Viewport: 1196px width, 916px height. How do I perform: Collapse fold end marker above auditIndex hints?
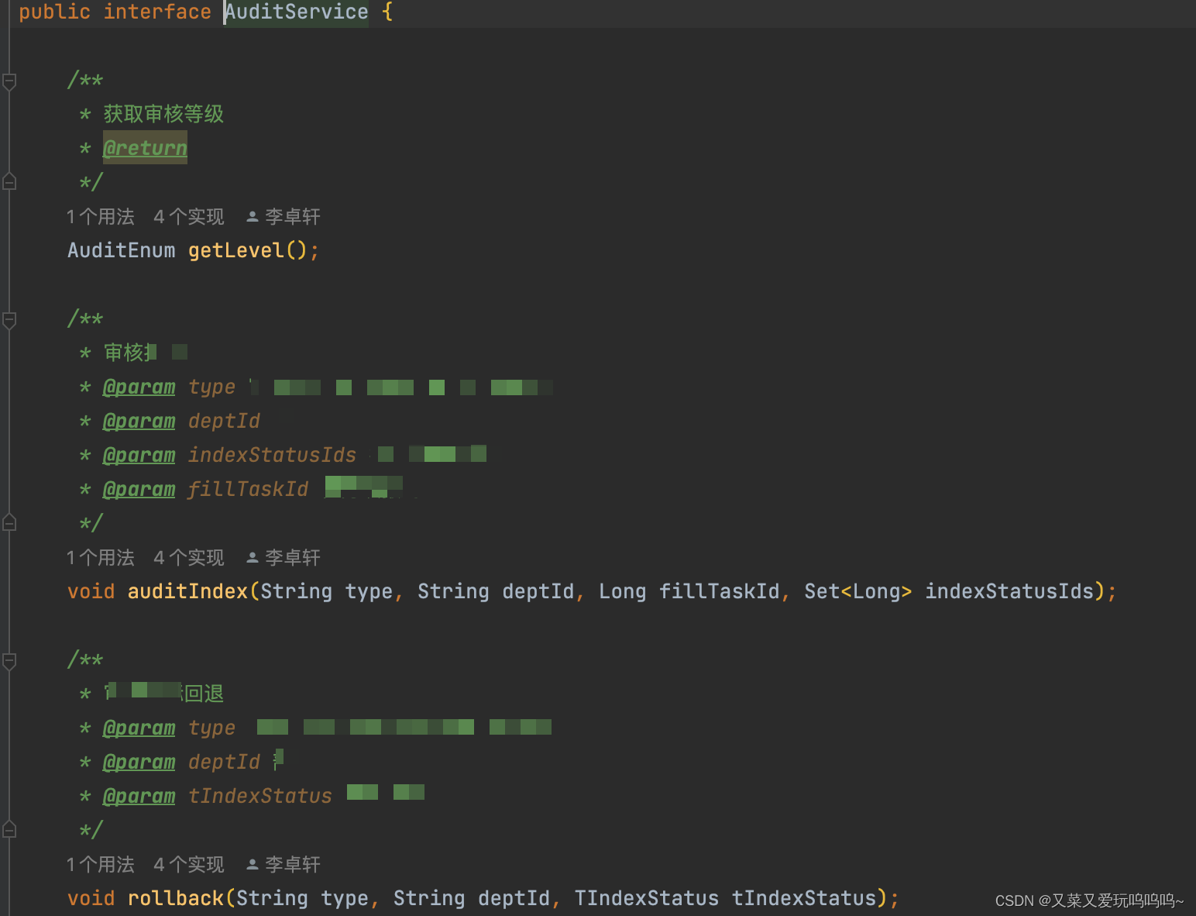point(9,523)
